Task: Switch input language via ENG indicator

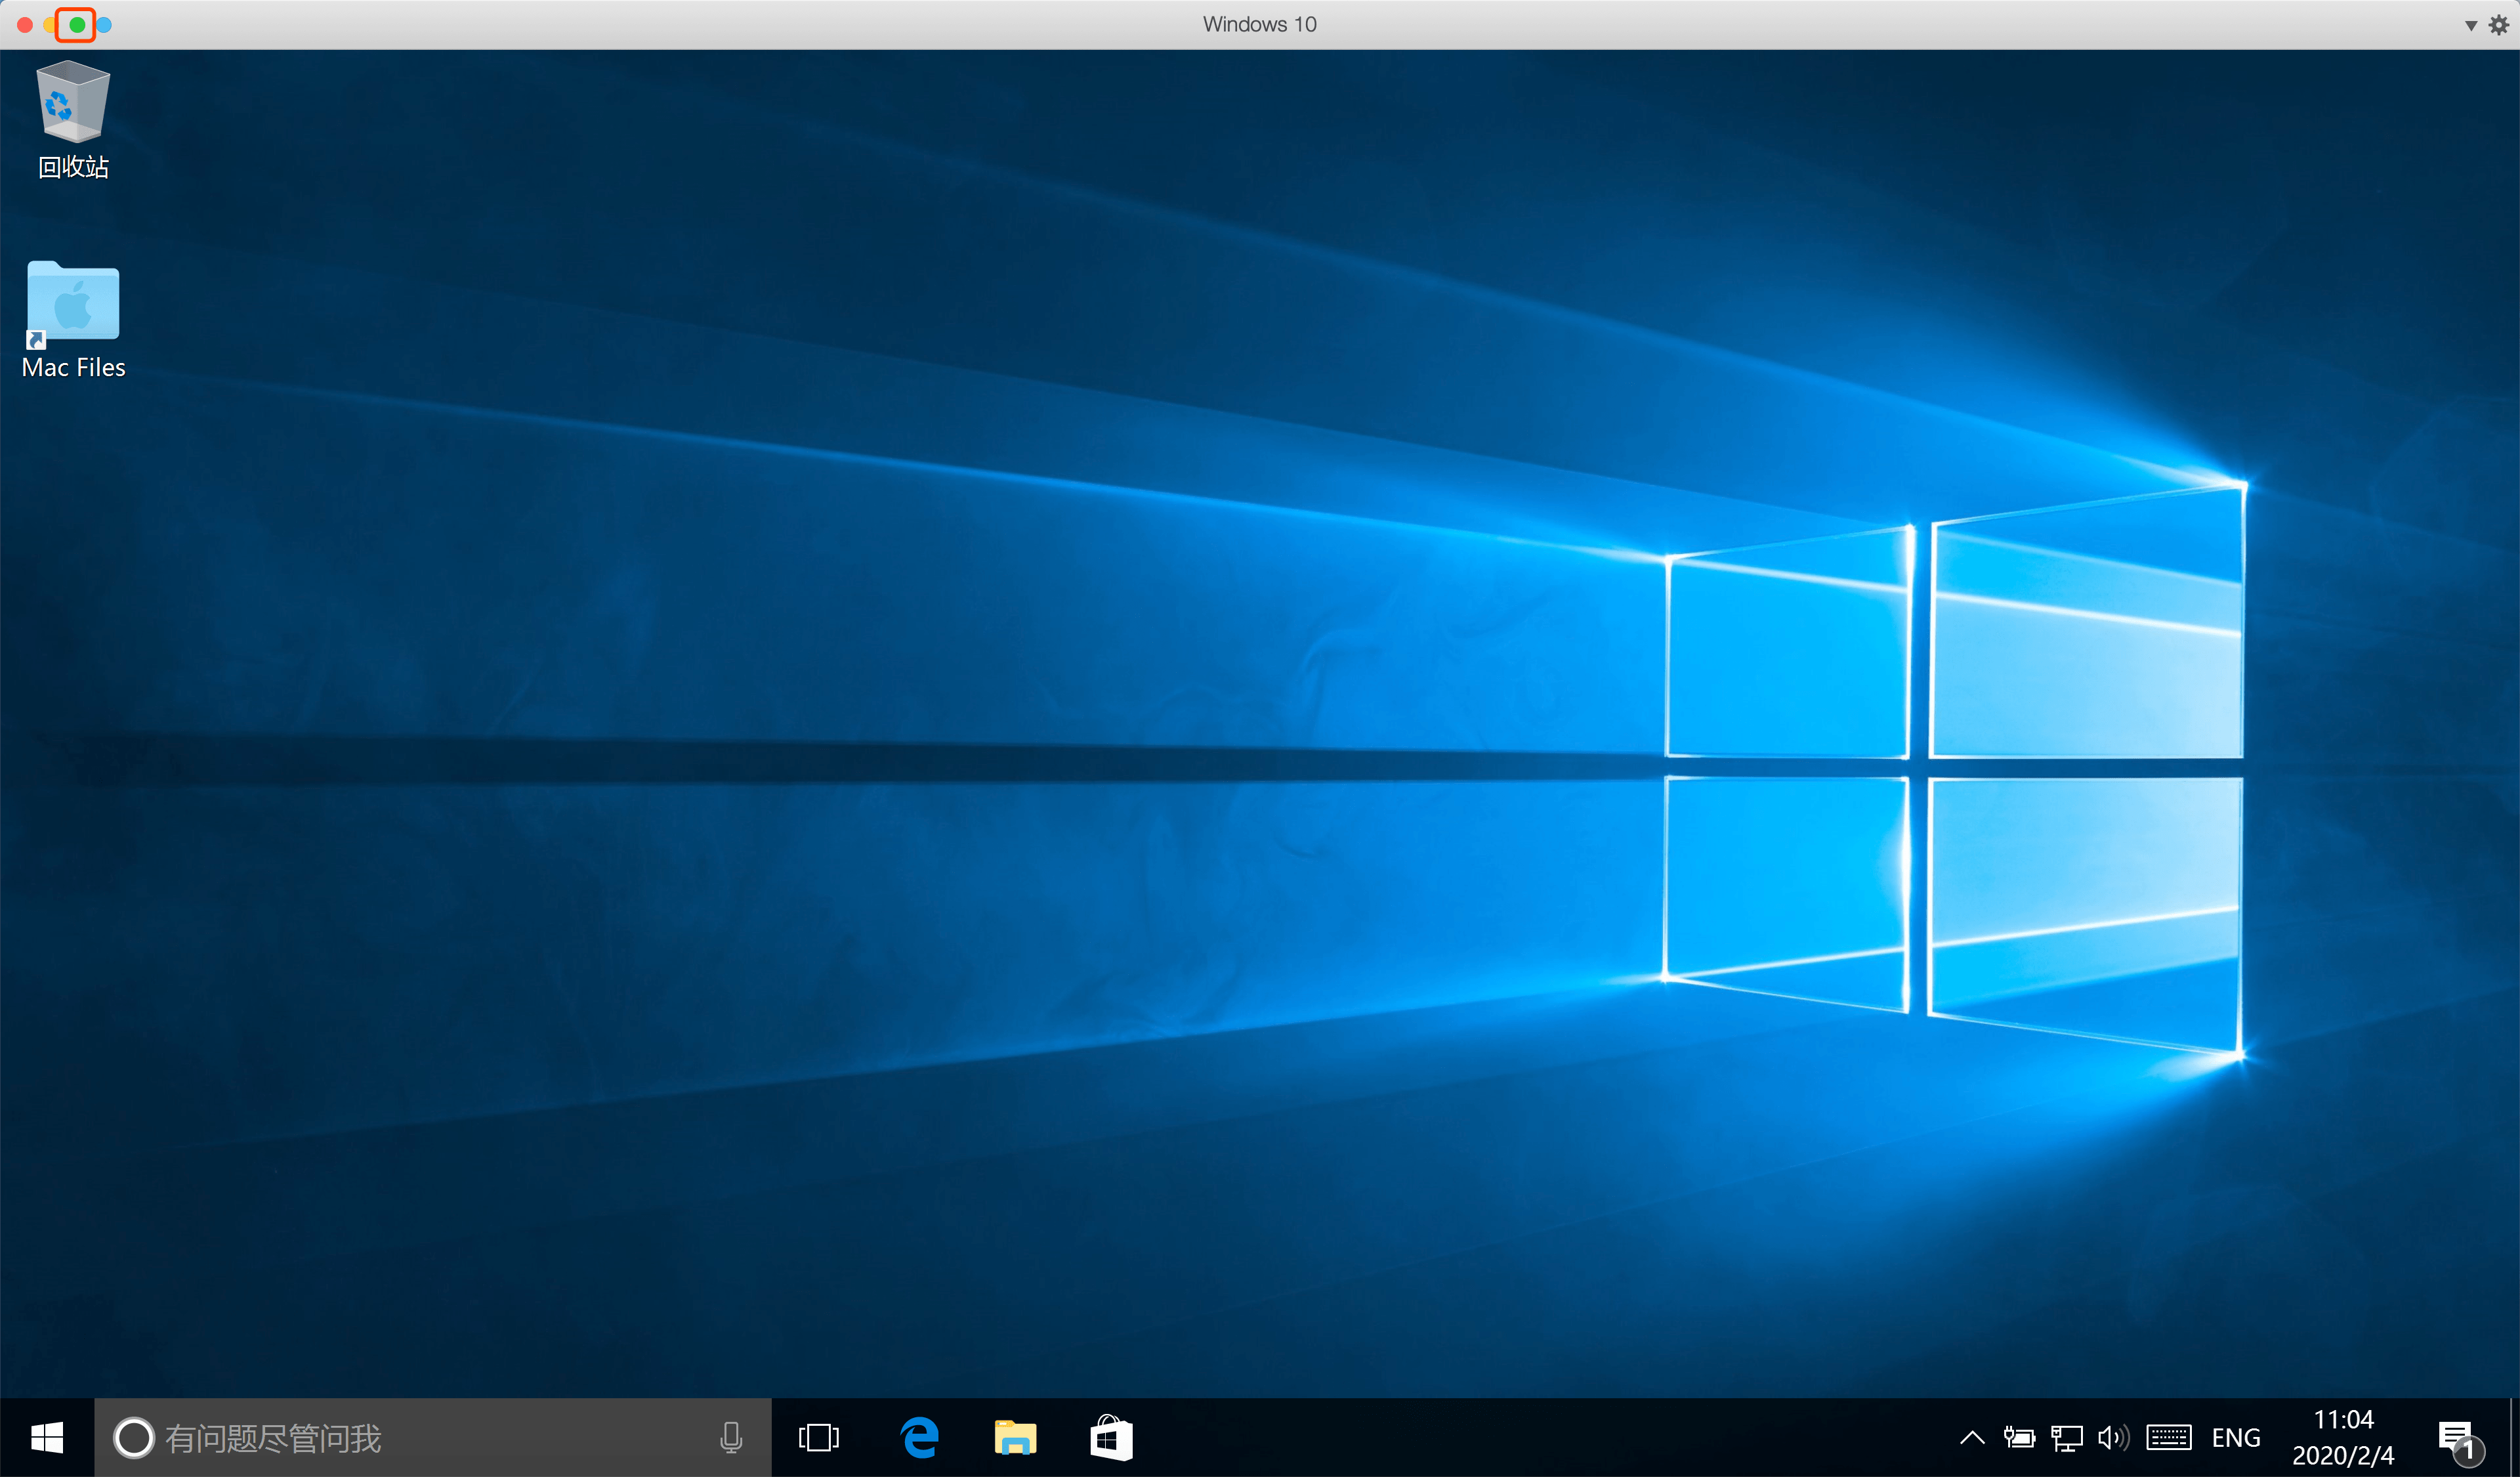Action: (2236, 1438)
